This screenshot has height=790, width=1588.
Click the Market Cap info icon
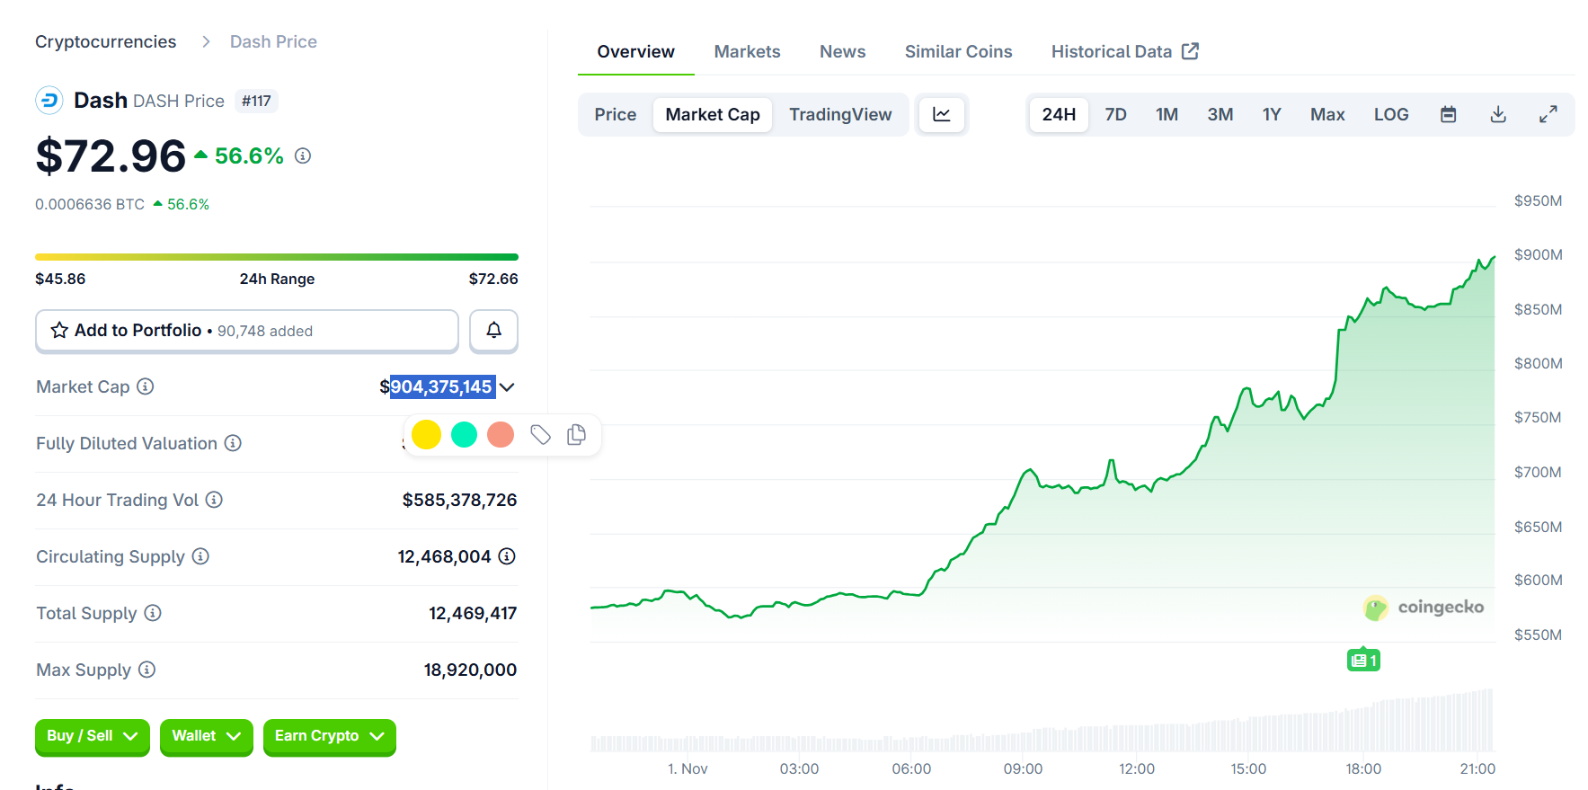(146, 386)
